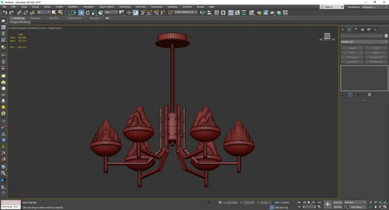Go to the start frame
The height and width of the screenshot is (210, 389).
(x=299, y=202)
